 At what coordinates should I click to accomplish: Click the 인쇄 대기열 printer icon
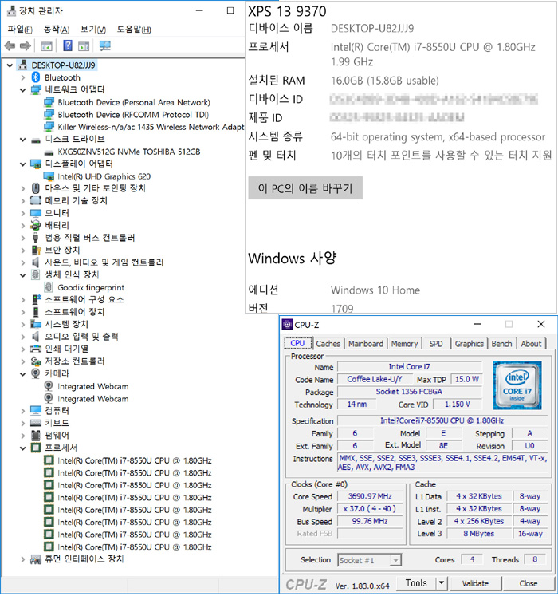[x=36, y=349]
